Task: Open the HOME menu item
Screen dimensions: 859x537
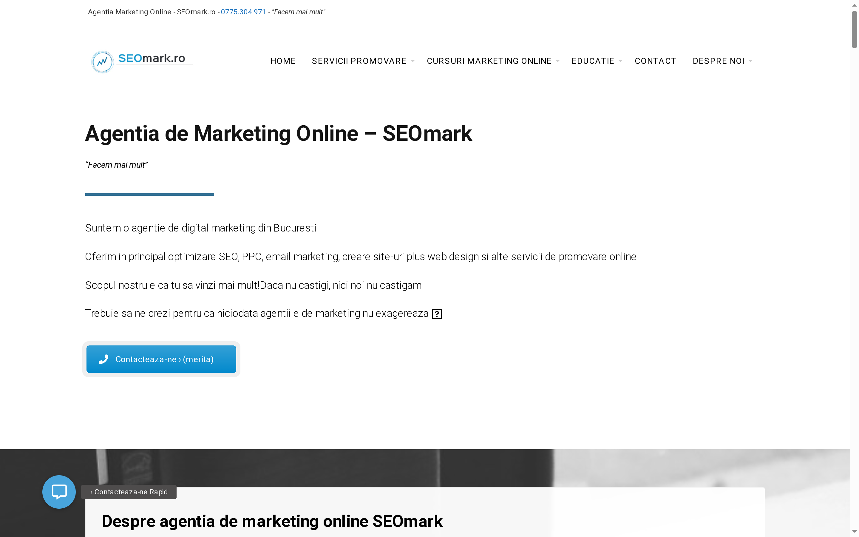Action: [x=283, y=61]
